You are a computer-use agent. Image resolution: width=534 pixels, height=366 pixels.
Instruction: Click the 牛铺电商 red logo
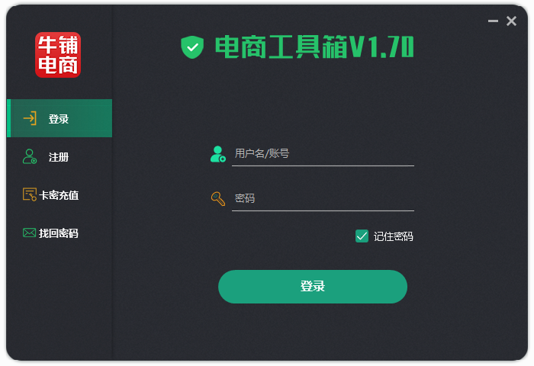coord(58,55)
